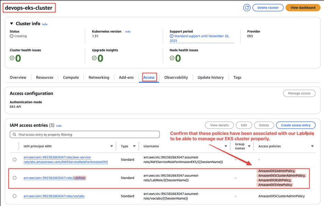Viewport: 324px width, 206px height.
Task: Click the Create access entry button
Action: pos(296,125)
